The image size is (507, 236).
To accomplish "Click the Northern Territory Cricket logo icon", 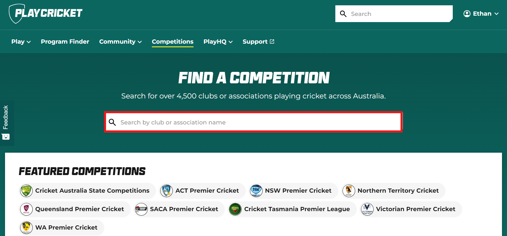I will click(349, 191).
